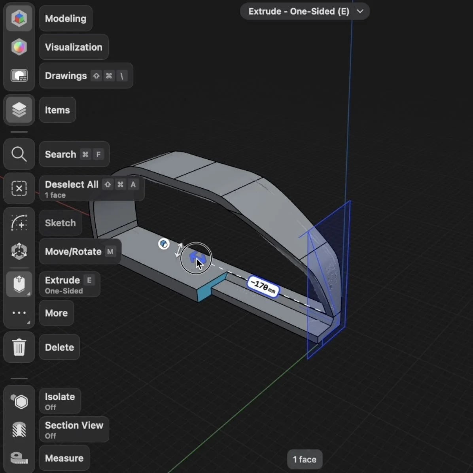
Task: Select the Modeling workspace icon
Action: click(19, 18)
